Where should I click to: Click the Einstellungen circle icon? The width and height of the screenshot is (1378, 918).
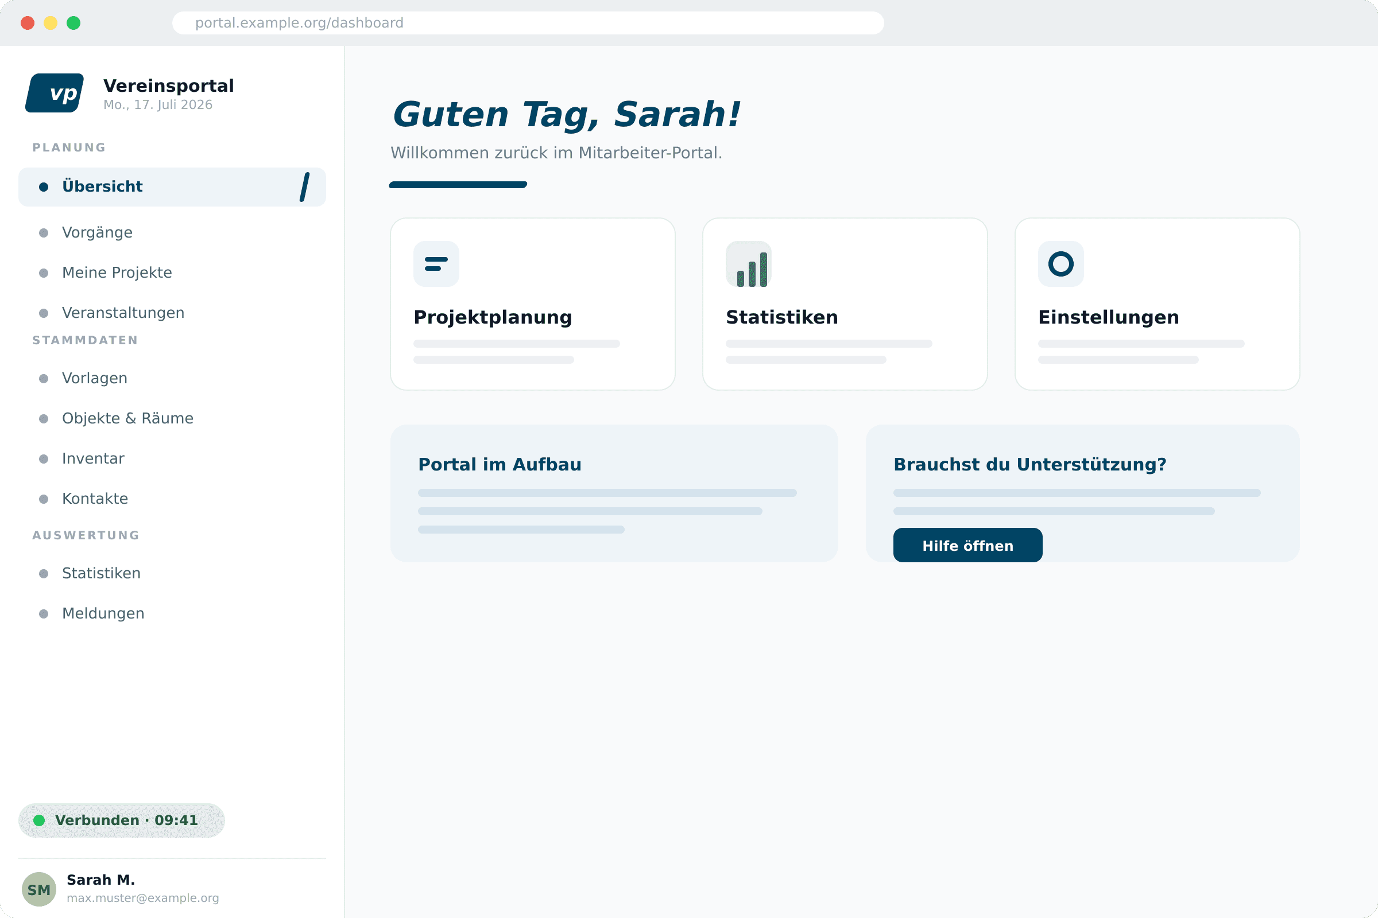tap(1060, 264)
